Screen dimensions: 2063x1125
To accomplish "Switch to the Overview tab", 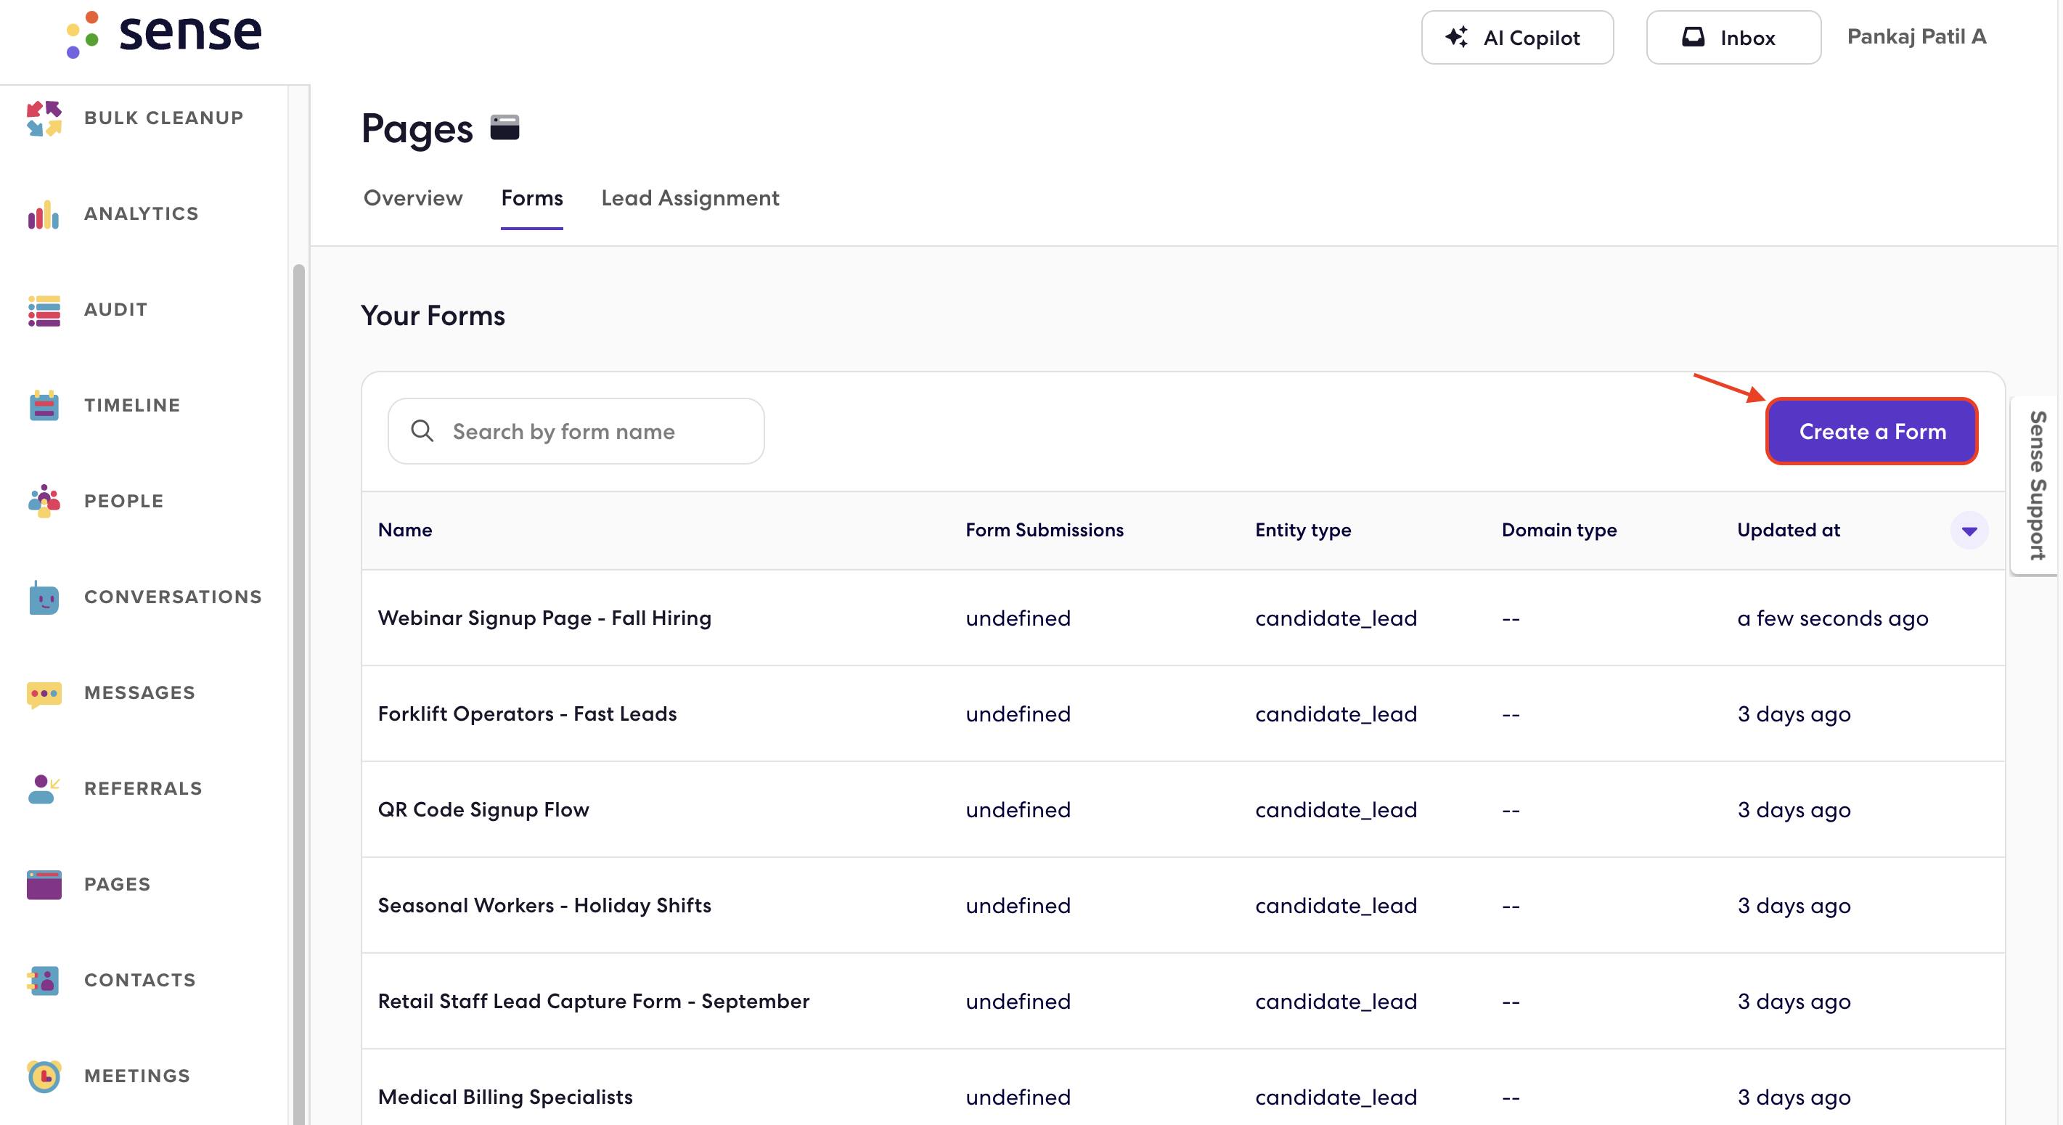I will 413,197.
